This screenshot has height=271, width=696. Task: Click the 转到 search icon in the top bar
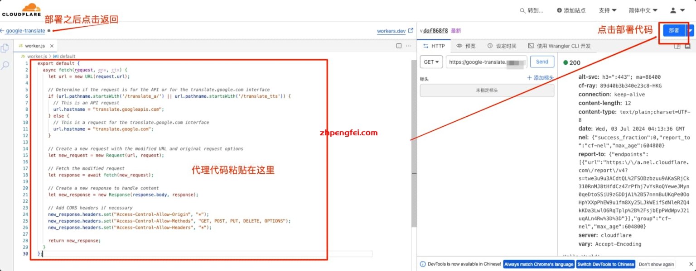(522, 10)
